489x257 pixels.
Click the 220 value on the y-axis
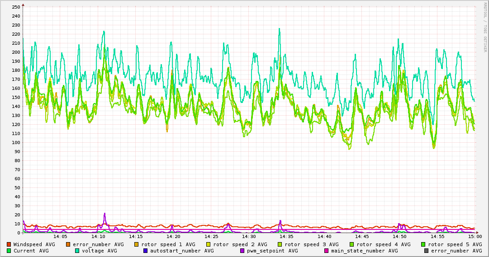click(15, 34)
